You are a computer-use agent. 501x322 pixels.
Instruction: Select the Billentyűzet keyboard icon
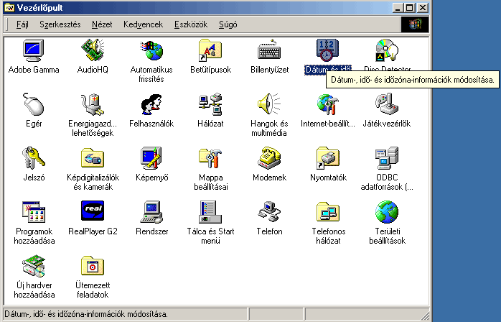(x=269, y=51)
